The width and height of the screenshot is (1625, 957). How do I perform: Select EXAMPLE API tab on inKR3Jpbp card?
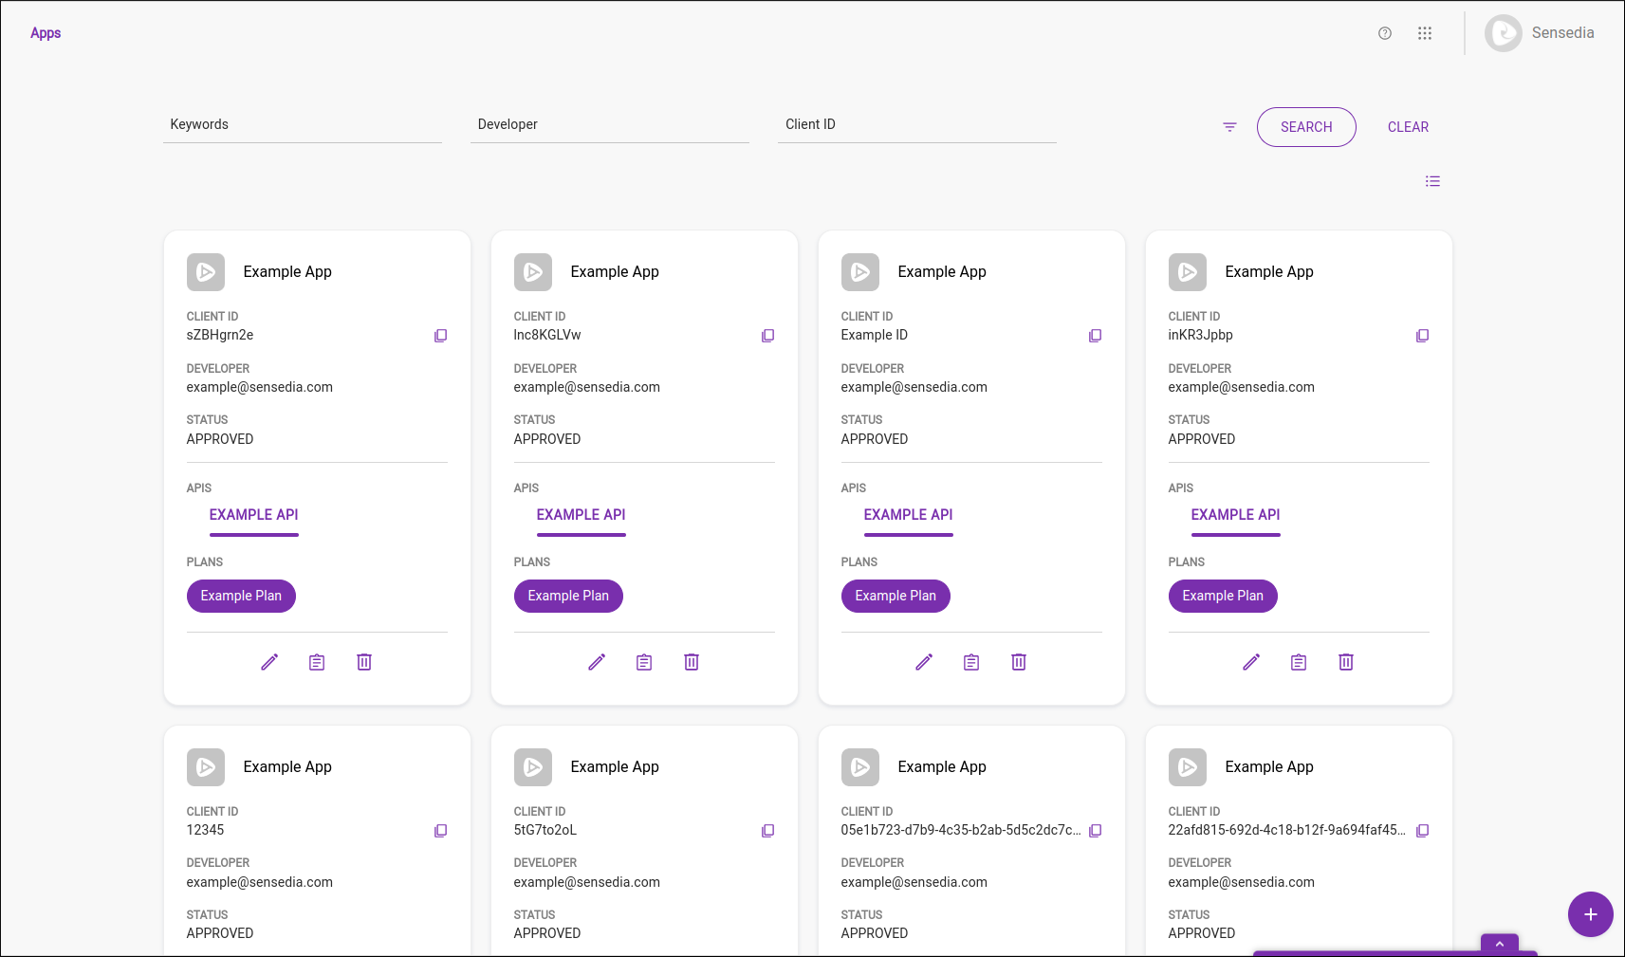1235,515
